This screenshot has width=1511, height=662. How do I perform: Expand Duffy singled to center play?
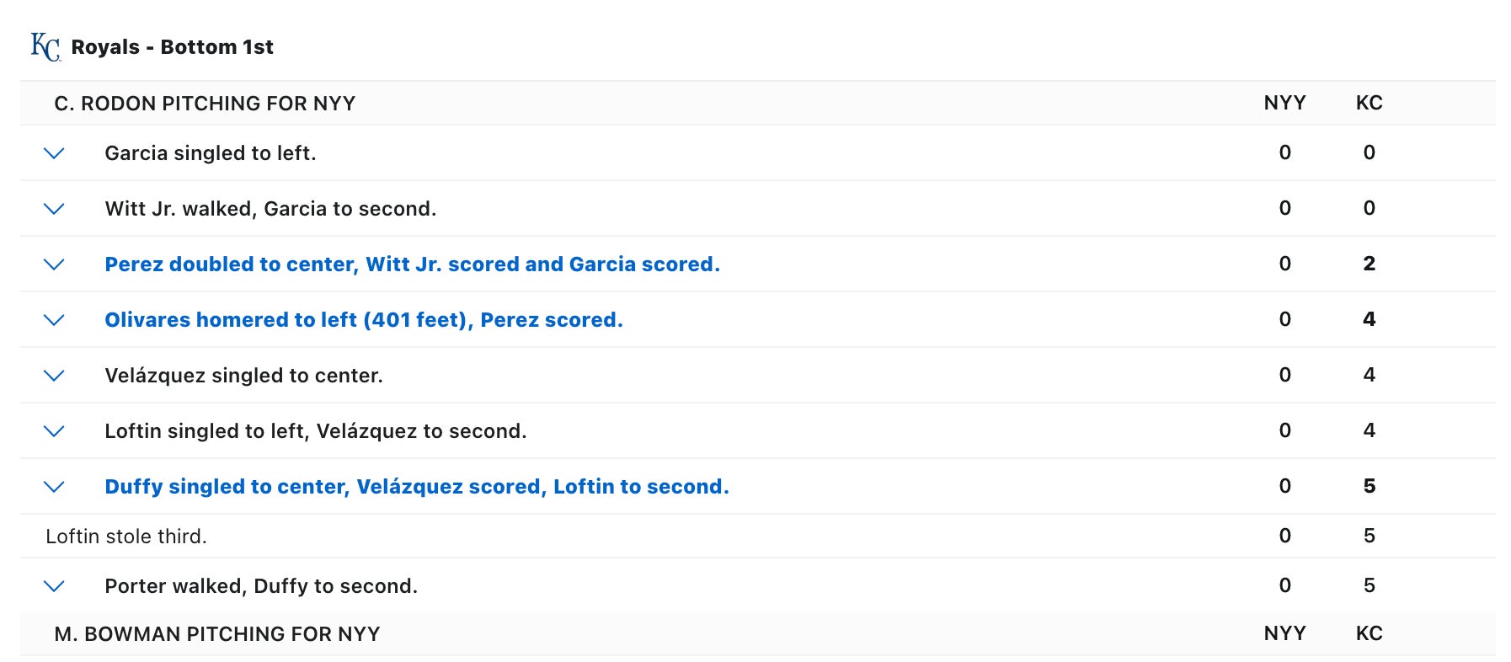point(54,487)
